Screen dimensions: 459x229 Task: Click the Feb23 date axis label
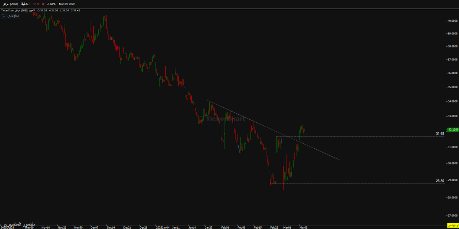pos(274,227)
